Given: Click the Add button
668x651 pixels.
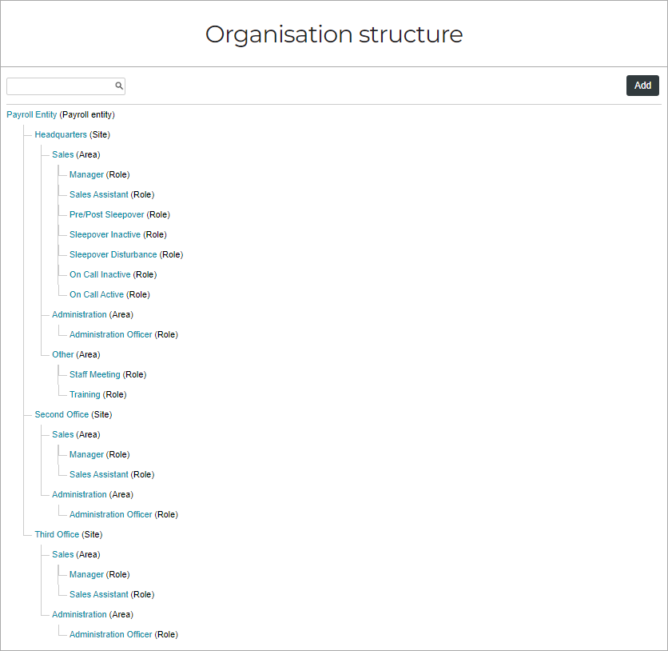Looking at the screenshot, I should click(x=642, y=86).
